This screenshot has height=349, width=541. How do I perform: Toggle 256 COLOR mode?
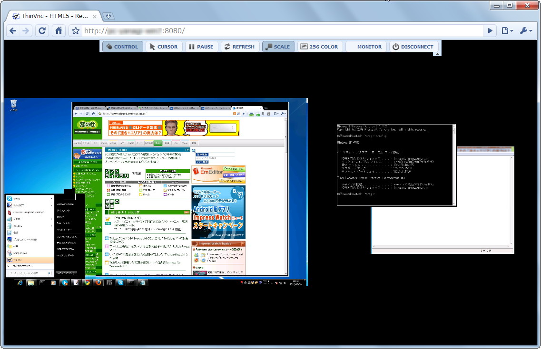coord(319,47)
